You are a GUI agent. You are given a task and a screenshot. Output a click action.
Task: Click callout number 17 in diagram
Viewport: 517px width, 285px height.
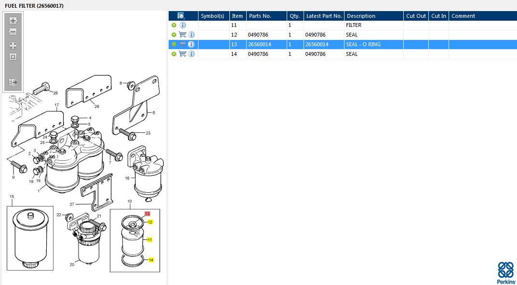57,105
